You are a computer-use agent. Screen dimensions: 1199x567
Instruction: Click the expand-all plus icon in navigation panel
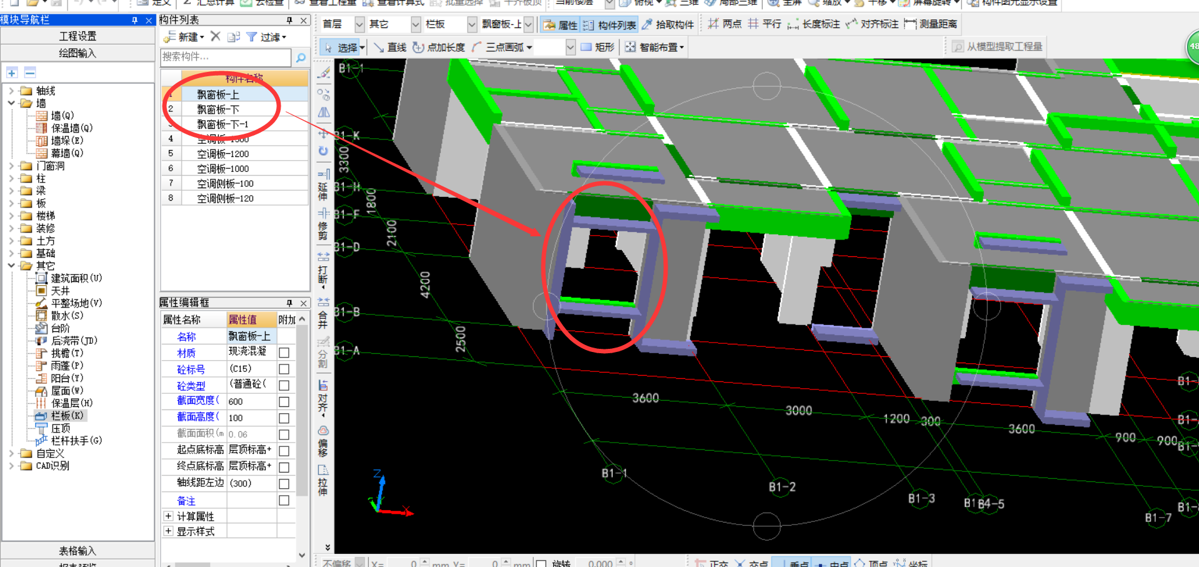point(12,73)
